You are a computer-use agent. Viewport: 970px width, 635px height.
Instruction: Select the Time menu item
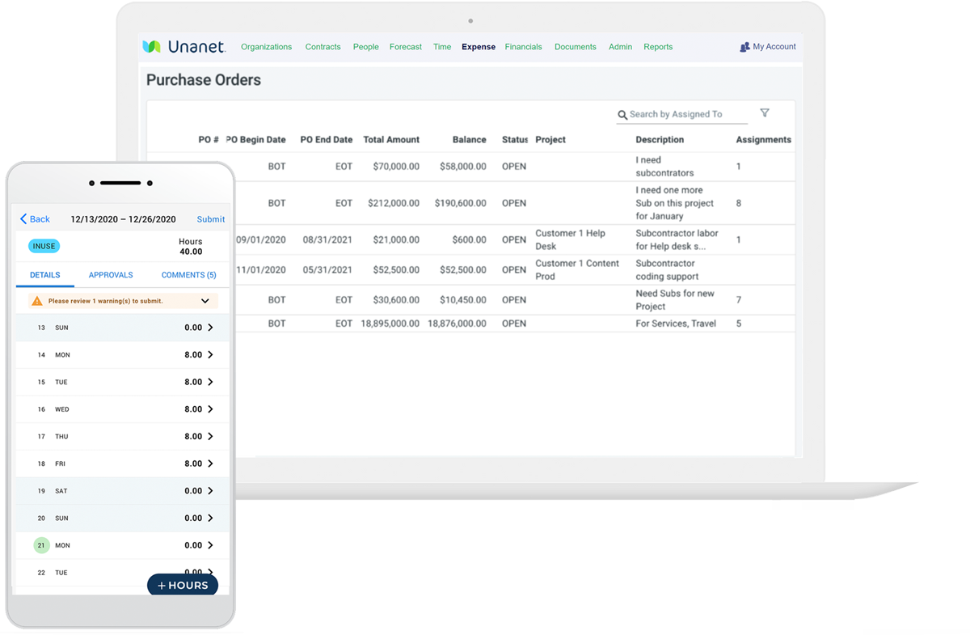tap(442, 47)
